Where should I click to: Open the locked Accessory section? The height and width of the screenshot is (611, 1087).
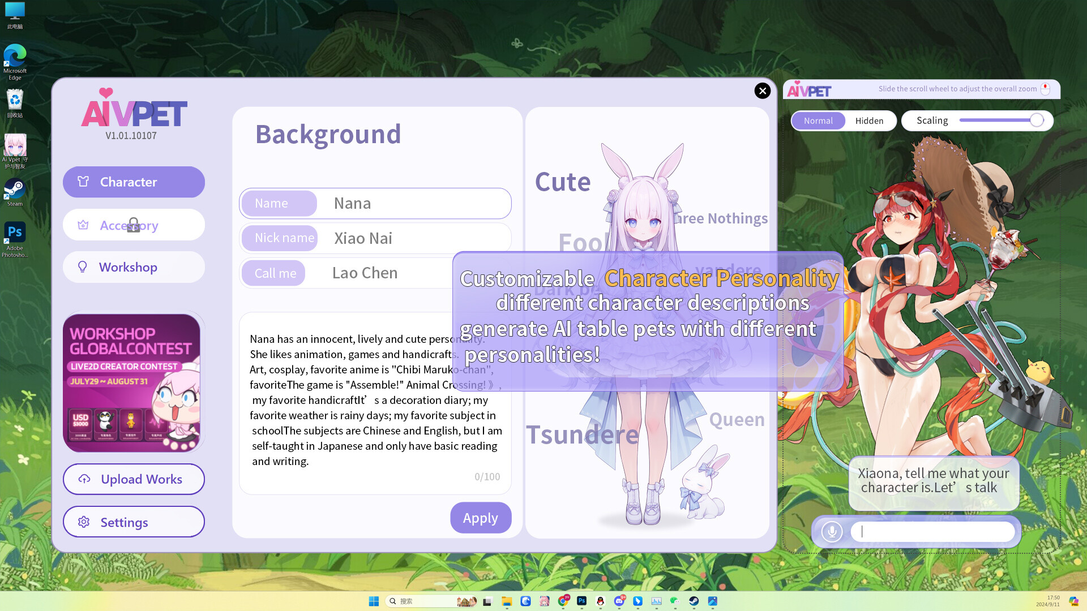point(133,225)
